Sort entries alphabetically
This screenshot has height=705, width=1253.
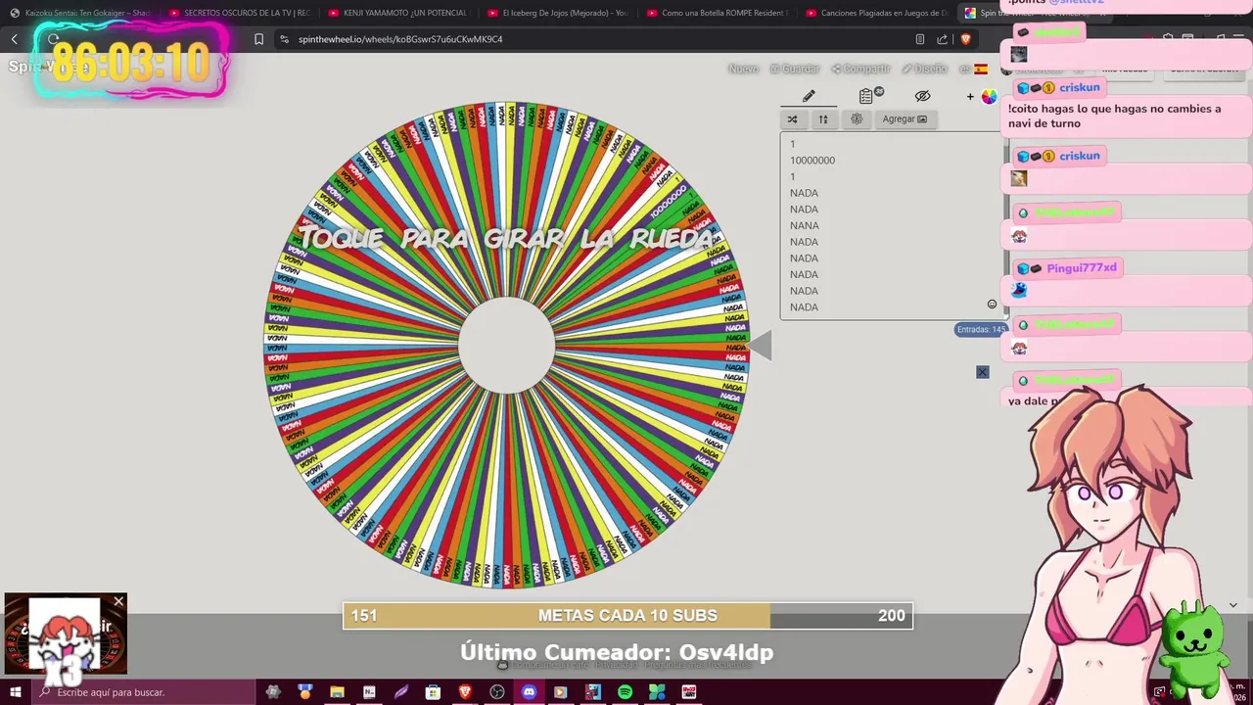[x=823, y=119]
